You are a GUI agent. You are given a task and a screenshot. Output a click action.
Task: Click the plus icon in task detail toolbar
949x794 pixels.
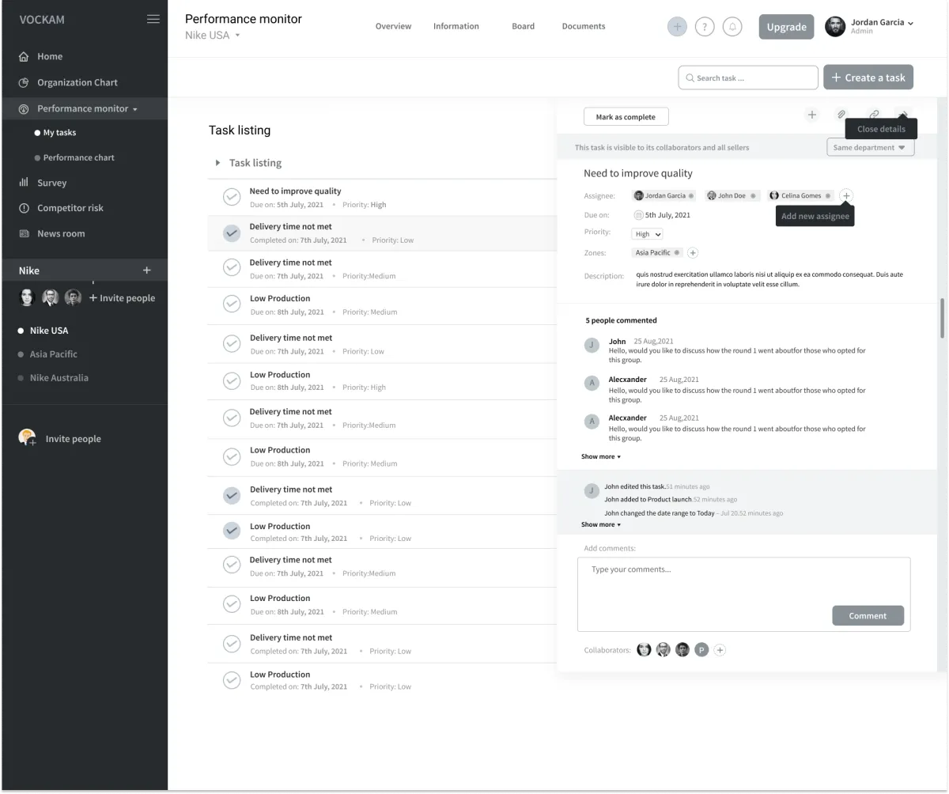point(811,115)
